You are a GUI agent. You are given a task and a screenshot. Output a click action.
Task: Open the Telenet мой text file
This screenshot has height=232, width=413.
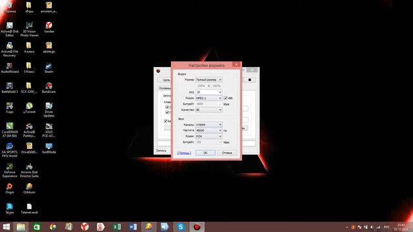click(x=29, y=208)
